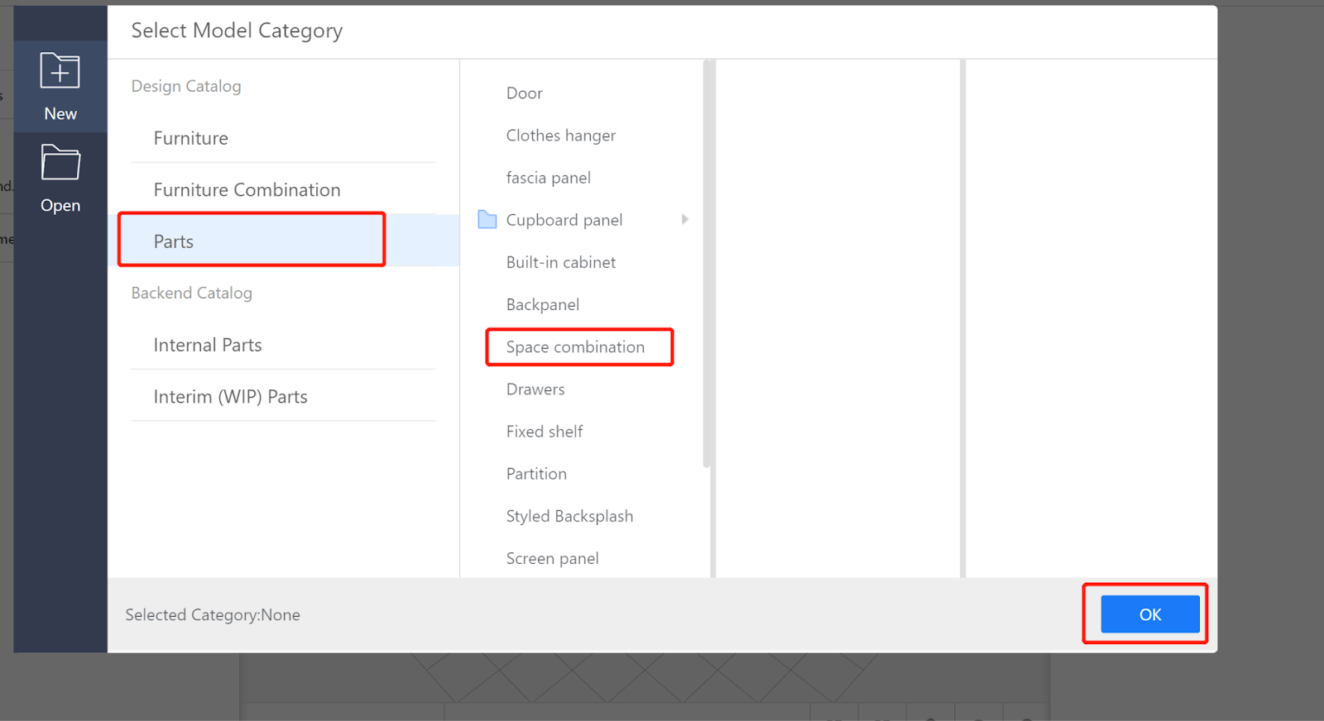Choose Drawers subcategory
Viewport: 1324px width, 721px height.
pos(535,389)
